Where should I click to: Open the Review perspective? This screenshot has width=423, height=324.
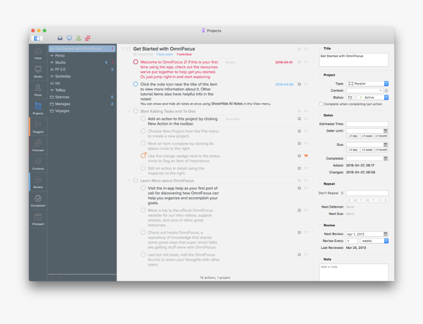[x=38, y=182]
